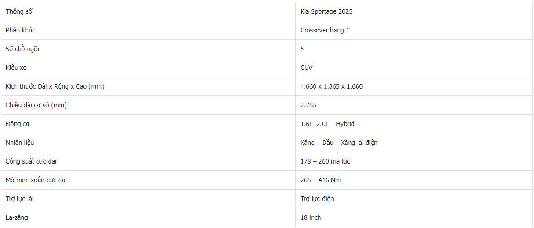Screen dimensions: 534x228
Task: Select the wheelbase value '2.755'
Action: coord(308,105)
